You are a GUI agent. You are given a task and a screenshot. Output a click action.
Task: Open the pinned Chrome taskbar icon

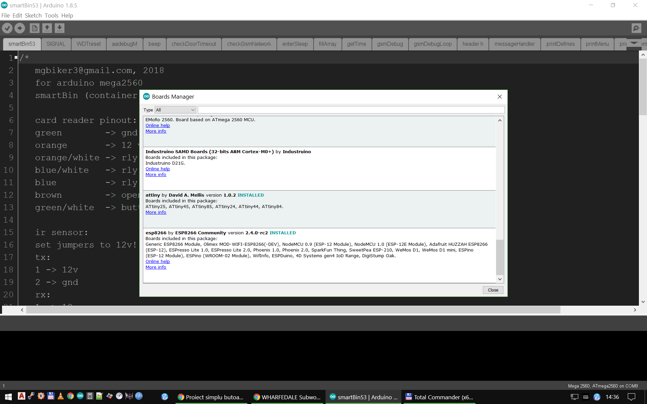(x=70, y=396)
